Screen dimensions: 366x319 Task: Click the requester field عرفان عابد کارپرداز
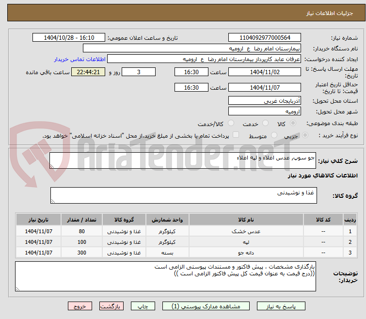(204, 59)
